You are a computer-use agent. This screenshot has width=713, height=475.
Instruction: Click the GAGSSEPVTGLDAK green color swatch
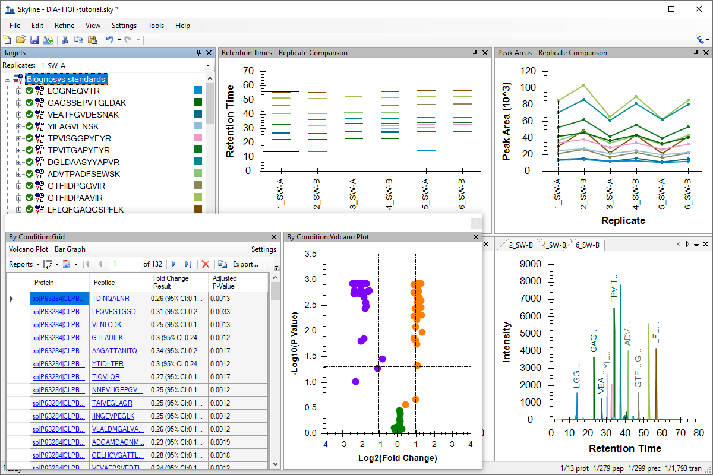coord(198,102)
